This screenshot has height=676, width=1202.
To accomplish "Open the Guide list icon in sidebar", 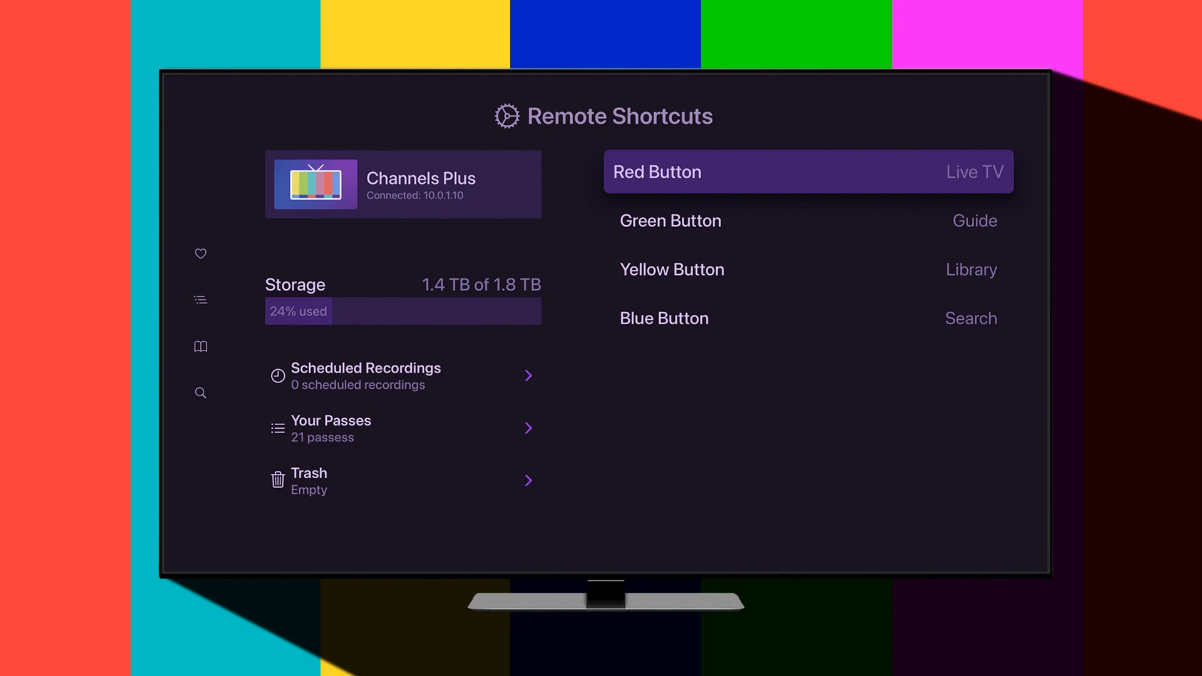I will point(200,300).
